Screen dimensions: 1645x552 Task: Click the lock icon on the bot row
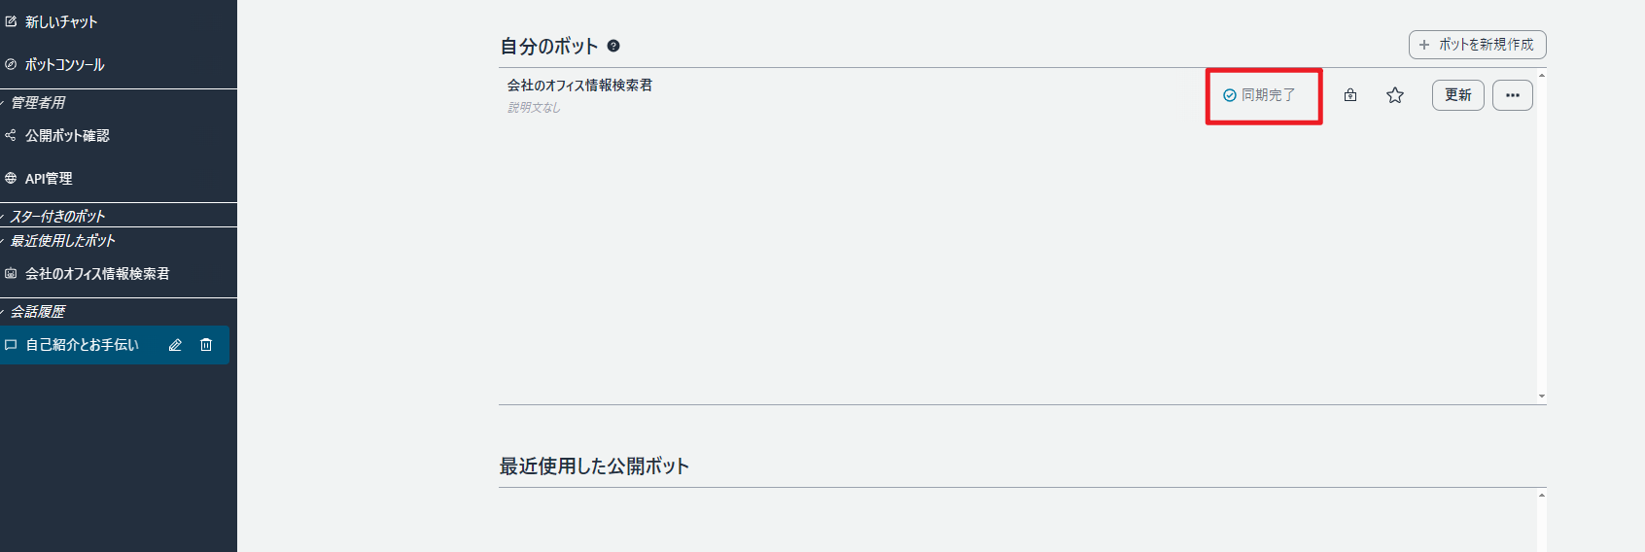pos(1350,95)
